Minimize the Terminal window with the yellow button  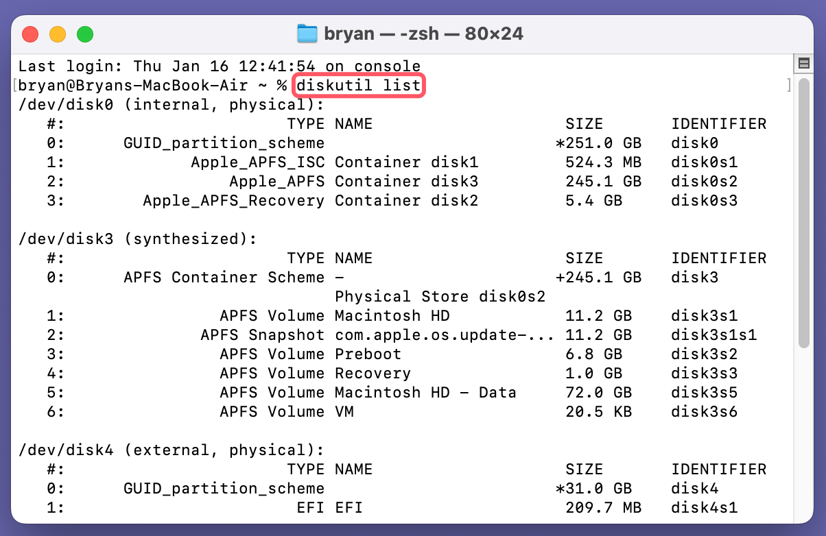click(x=58, y=32)
